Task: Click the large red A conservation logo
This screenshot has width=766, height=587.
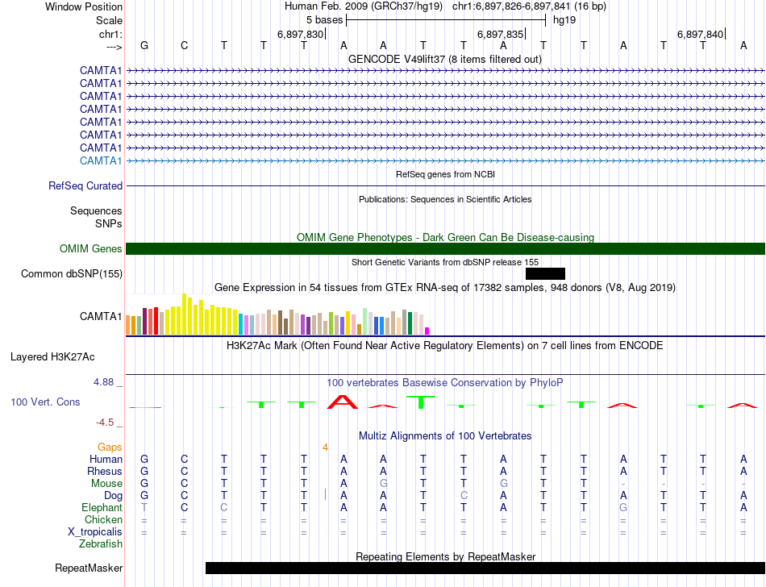Action: click(x=343, y=402)
